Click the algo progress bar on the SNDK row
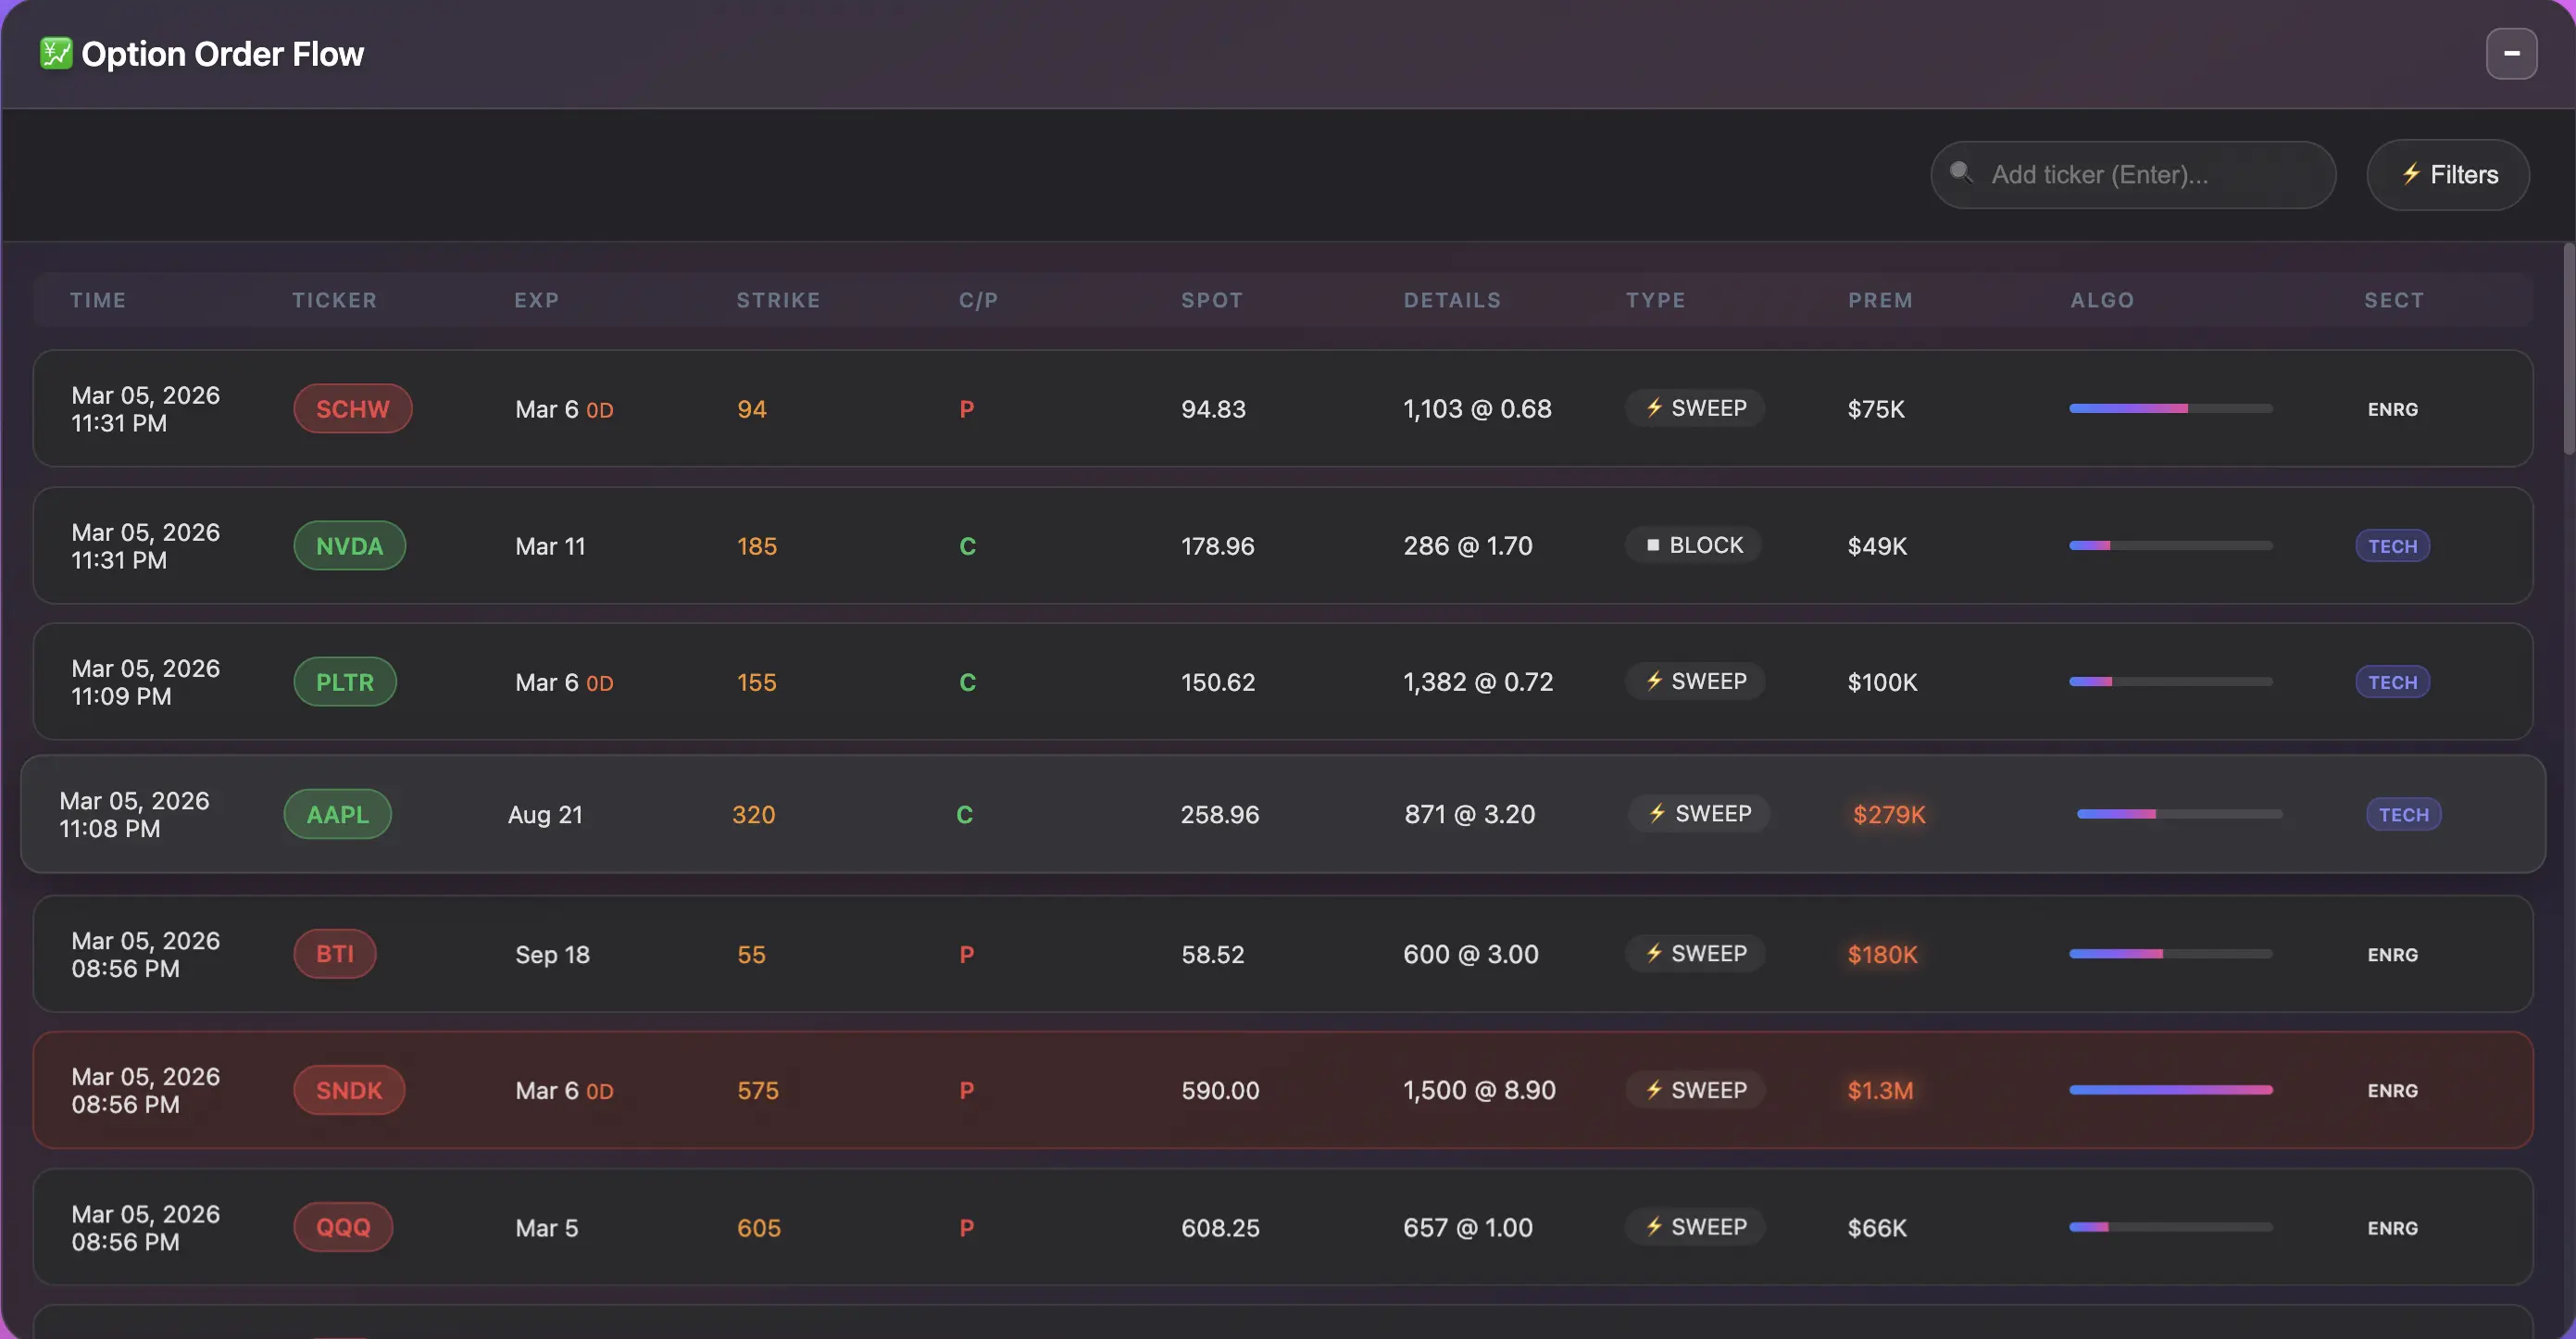2576x1339 pixels. pyautogui.click(x=2170, y=1090)
